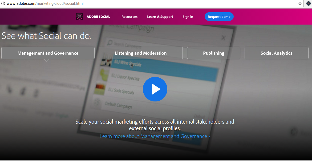Viewport: 312px width, 161px height.
Task: Click Sign in
Action: point(188,17)
